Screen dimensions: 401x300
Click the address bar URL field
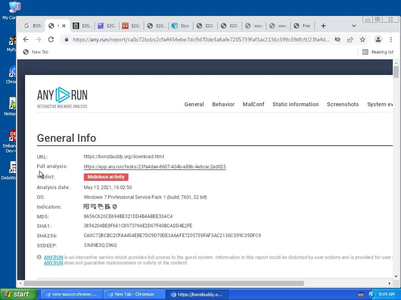(x=201, y=39)
